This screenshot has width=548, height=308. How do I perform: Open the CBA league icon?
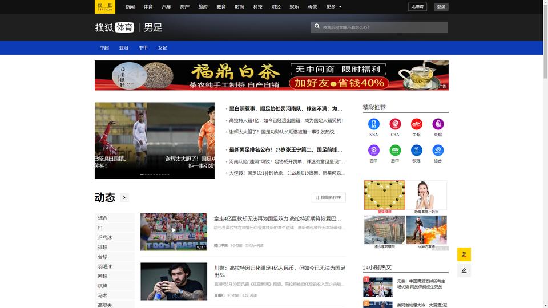395,124
